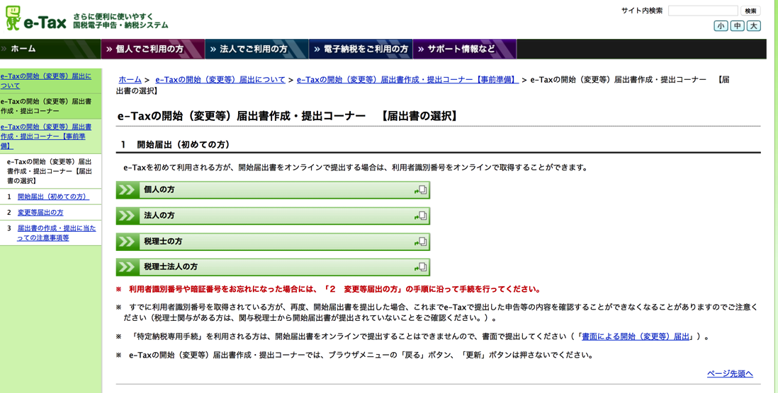
Task: Click green arrows icon on 税理士法人の方 button
Action: pyautogui.click(x=127, y=267)
